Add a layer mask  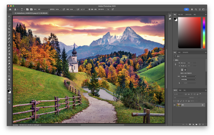coord(190,124)
